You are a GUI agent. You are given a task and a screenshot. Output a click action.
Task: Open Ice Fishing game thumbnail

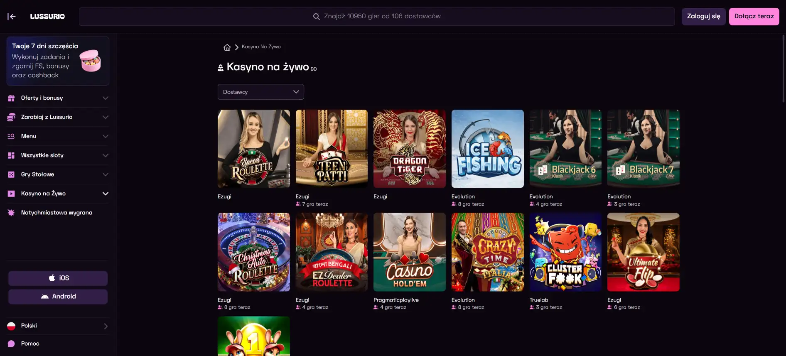[488, 149]
